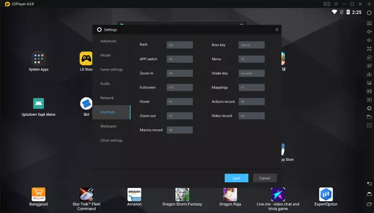Click the gamepad icon in title bar
374x213 pixels.
[327, 4]
